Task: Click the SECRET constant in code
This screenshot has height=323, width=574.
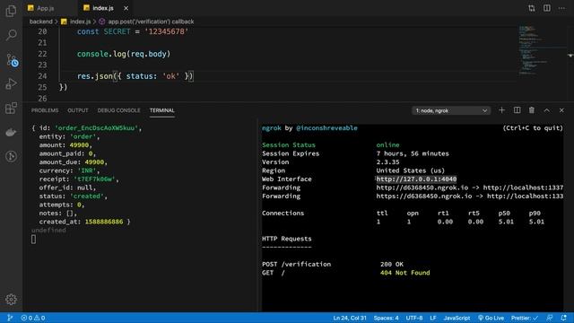Action: click(117, 31)
